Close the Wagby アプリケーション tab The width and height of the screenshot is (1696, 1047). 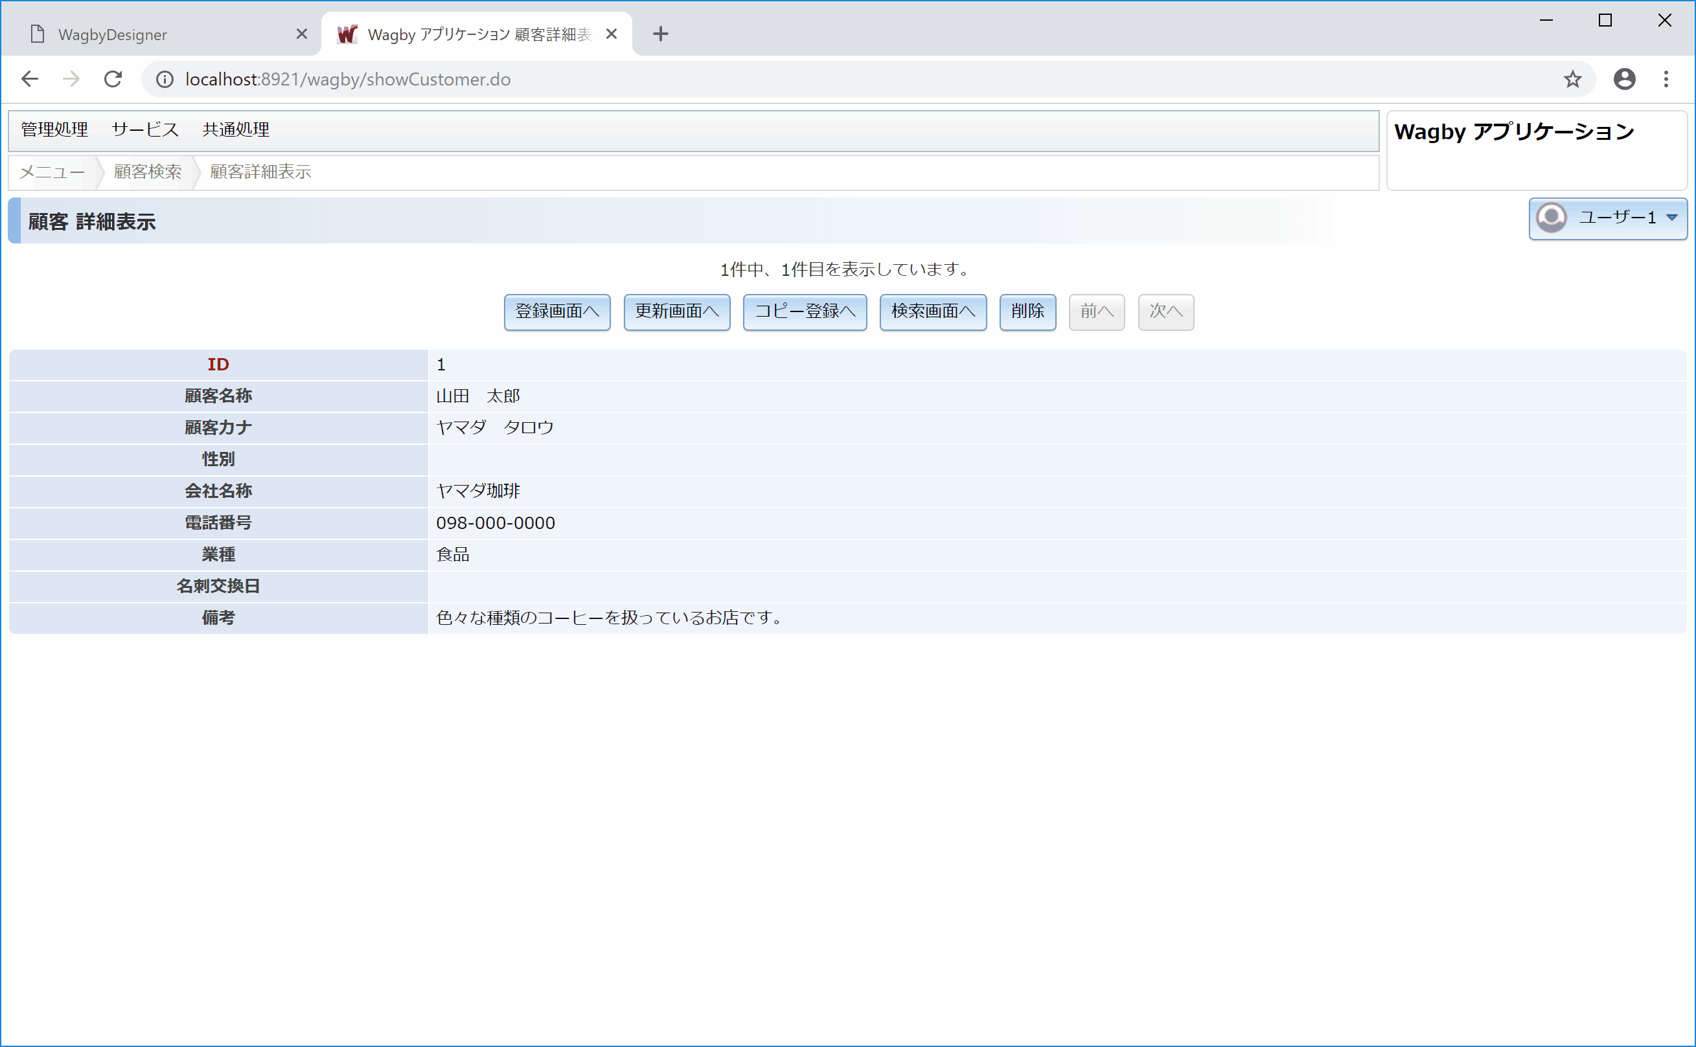(611, 33)
